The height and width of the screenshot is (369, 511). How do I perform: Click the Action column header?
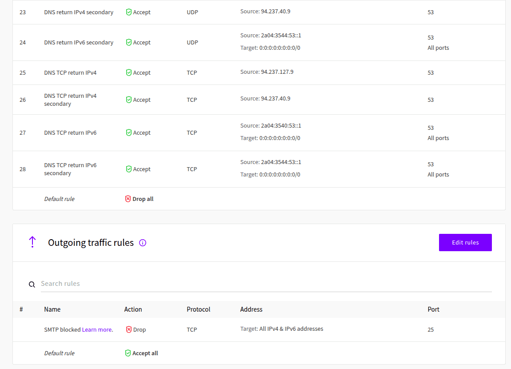[133, 309]
